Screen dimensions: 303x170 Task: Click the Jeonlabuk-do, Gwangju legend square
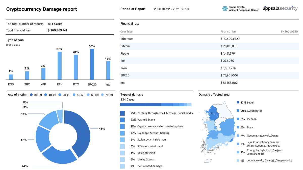click(238, 160)
